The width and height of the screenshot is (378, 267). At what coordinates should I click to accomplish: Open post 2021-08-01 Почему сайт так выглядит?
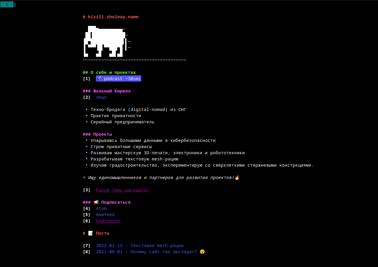[150, 252]
